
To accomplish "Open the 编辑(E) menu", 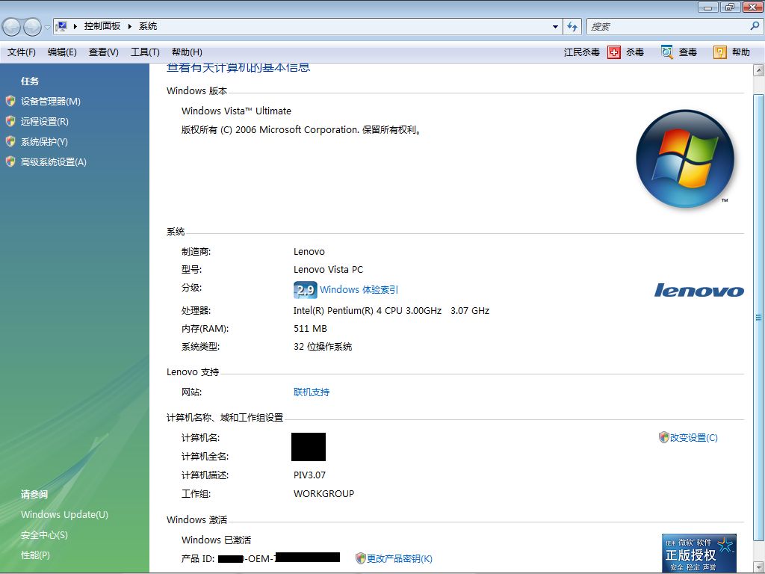I will (x=62, y=52).
